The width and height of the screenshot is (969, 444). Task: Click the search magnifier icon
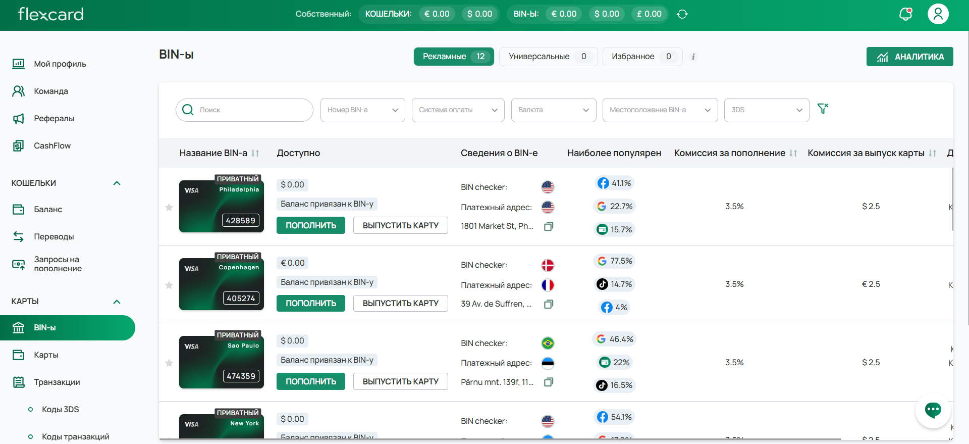(188, 110)
